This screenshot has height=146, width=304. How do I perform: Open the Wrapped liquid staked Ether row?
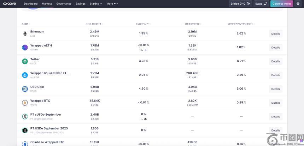(49, 73)
